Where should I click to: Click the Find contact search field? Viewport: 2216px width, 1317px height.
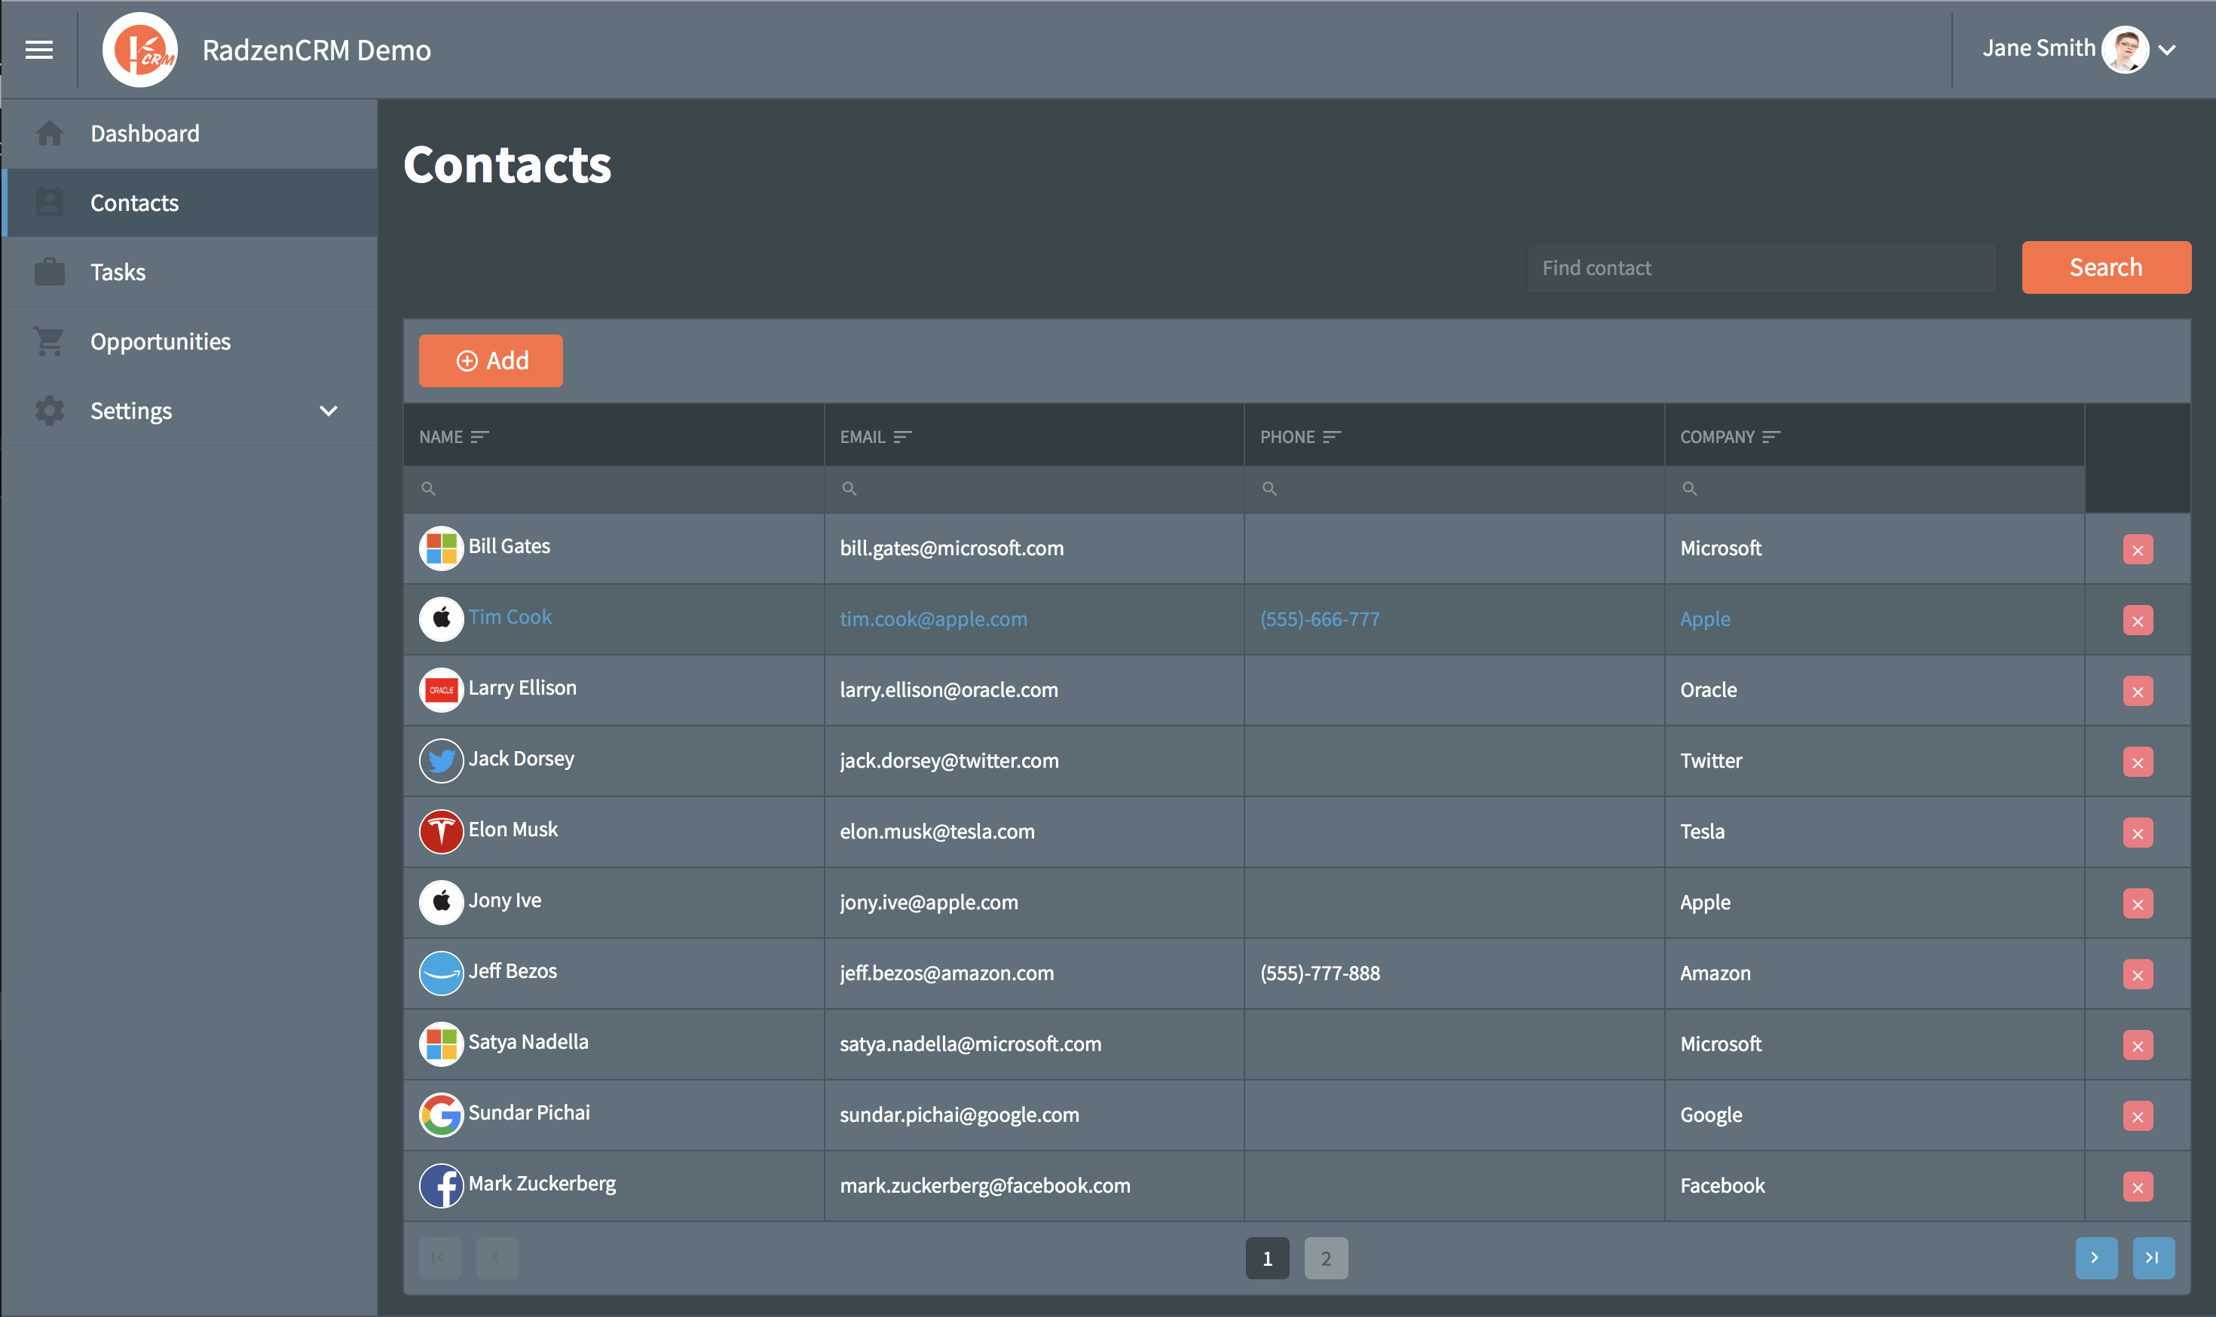1761,267
